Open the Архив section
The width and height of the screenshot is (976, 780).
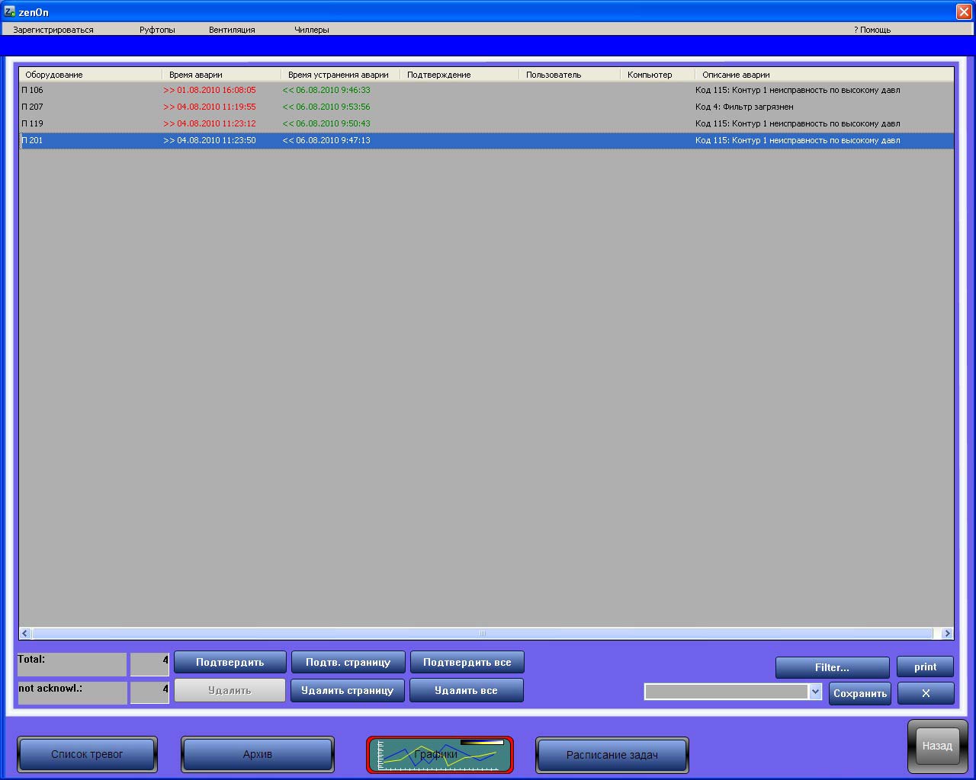[x=257, y=754]
